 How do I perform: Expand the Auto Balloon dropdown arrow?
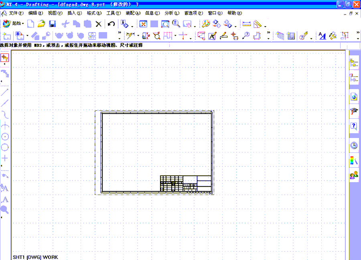coord(311,39)
